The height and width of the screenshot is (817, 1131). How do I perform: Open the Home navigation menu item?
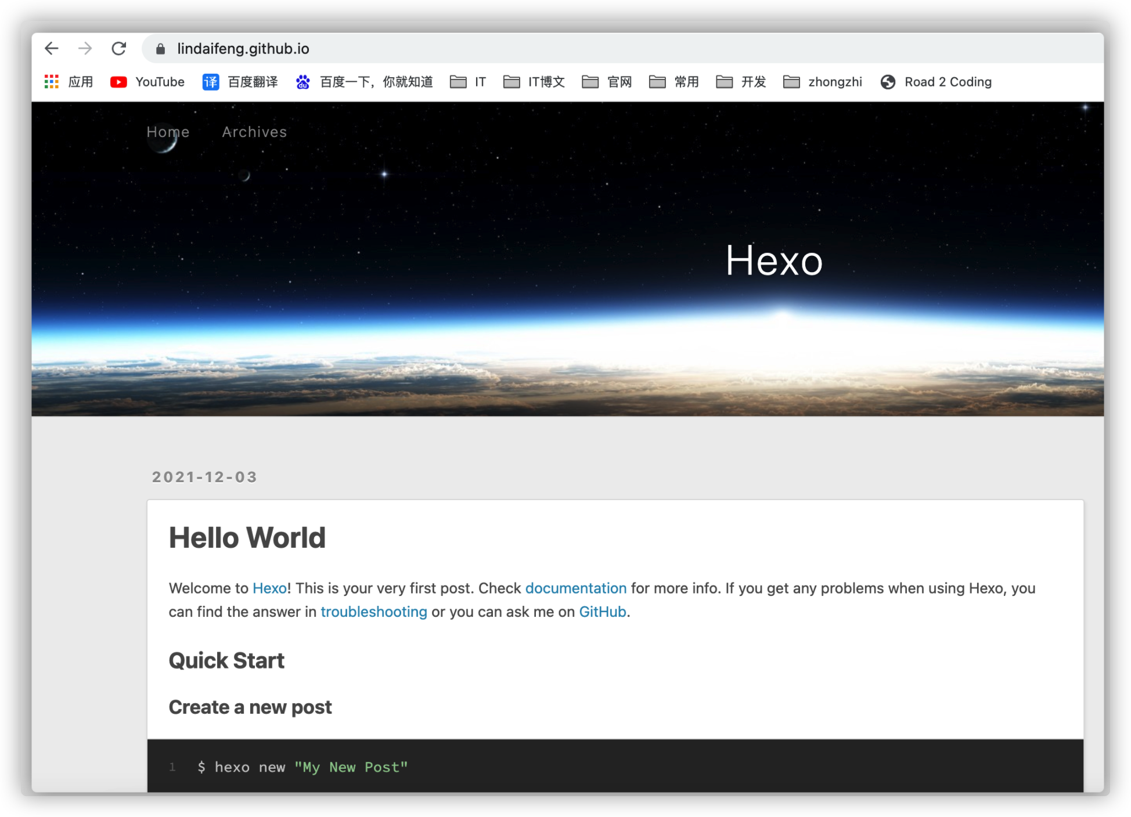168,132
